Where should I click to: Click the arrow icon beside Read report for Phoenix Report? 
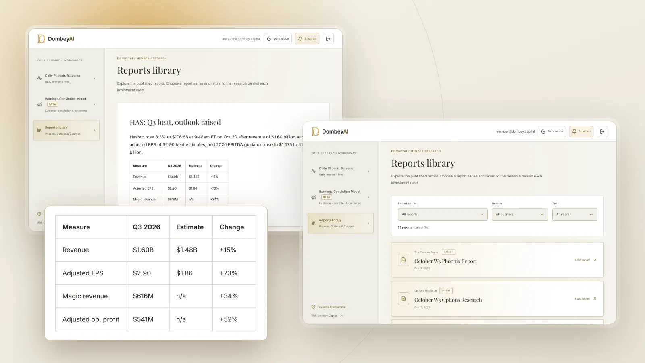point(595,260)
